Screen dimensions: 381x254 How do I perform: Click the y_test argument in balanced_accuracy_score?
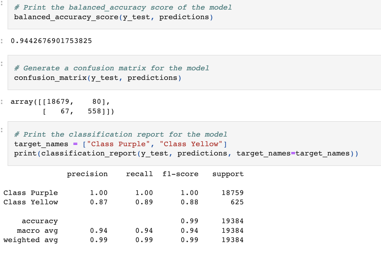point(137,17)
